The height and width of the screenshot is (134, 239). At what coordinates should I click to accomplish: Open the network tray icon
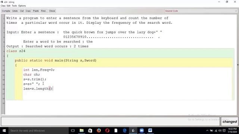click(216, 131)
